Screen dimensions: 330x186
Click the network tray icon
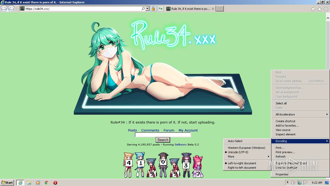[x=299, y=183]
